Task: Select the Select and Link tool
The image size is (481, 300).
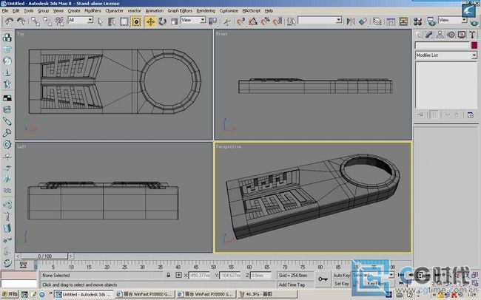Action: [x=36, y=21]
